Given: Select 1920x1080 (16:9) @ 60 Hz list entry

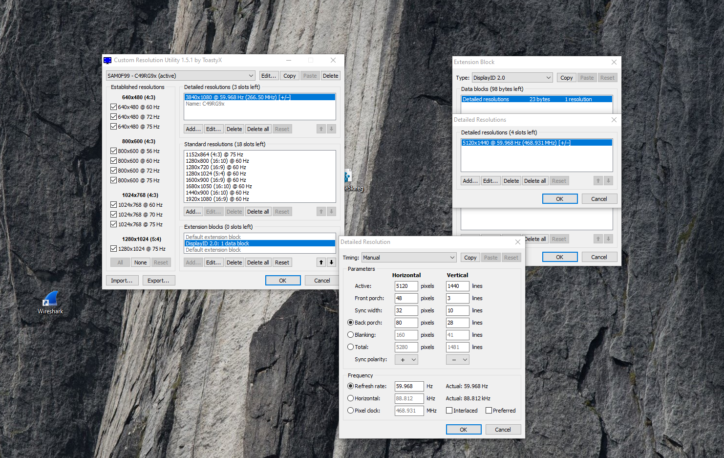Looking at the screenshot, I should [217, 199].
